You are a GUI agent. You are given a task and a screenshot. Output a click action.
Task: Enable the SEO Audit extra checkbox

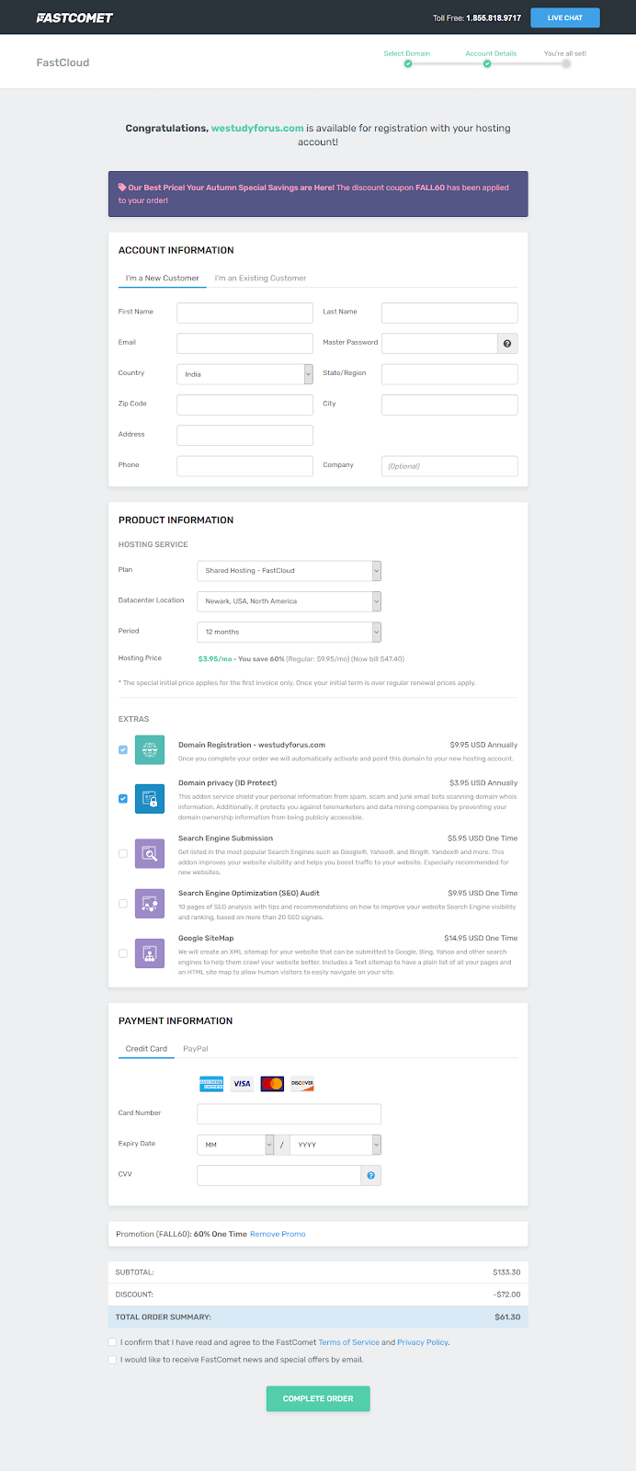click(123, 904)
